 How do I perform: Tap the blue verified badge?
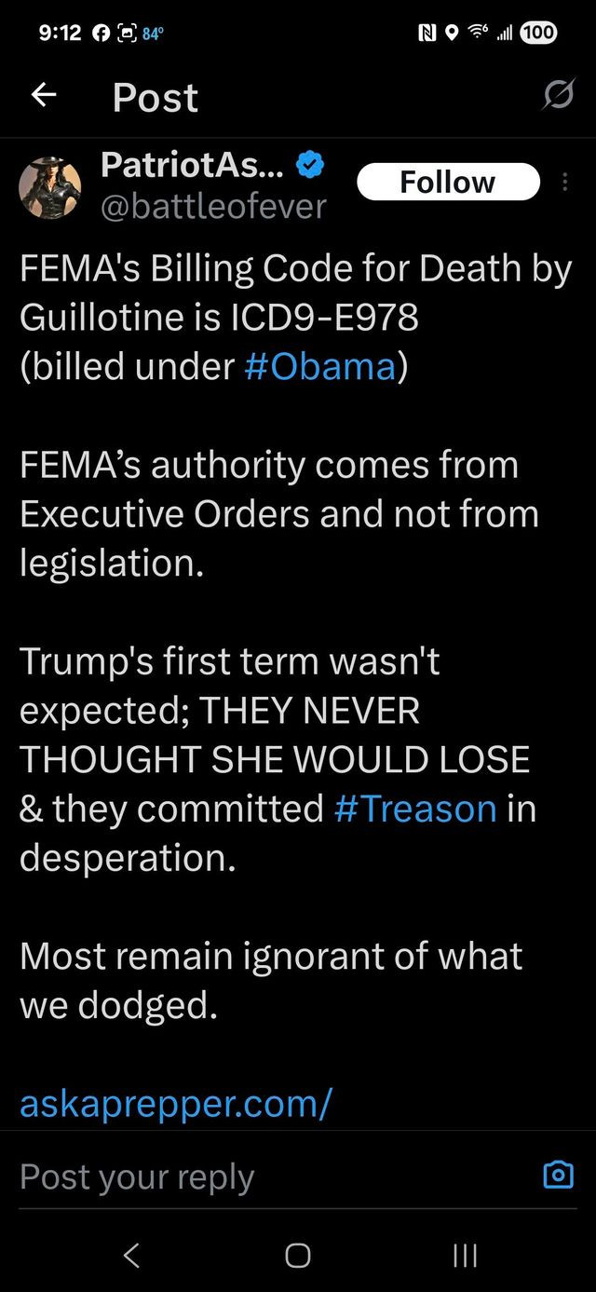[x=310, y=166]
